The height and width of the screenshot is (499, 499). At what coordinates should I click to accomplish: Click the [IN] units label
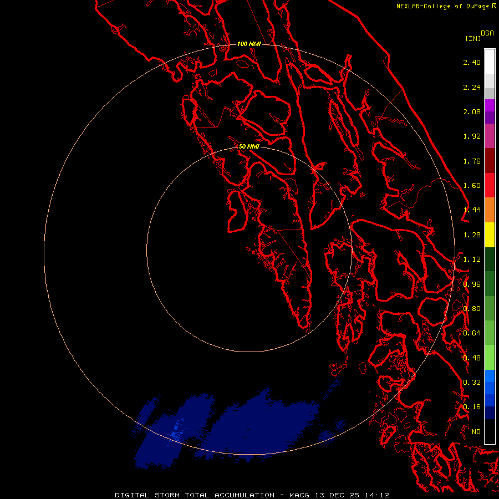[x=473, y=38]
